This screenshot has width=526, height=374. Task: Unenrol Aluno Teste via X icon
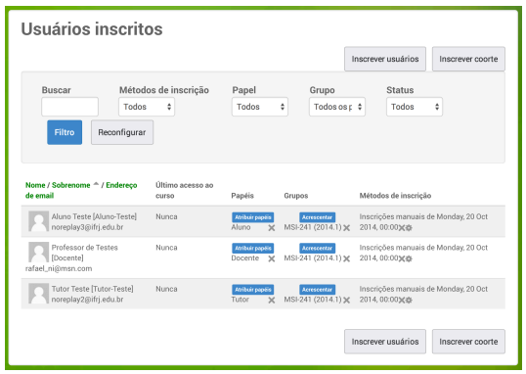[401, 228]
